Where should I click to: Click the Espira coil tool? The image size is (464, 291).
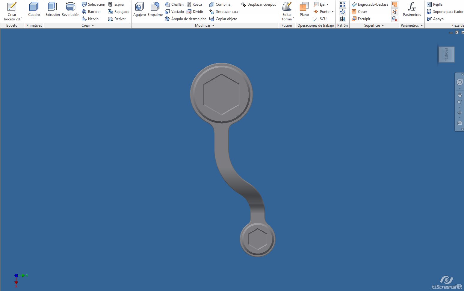pyautogui.click(x=116, y=4)
